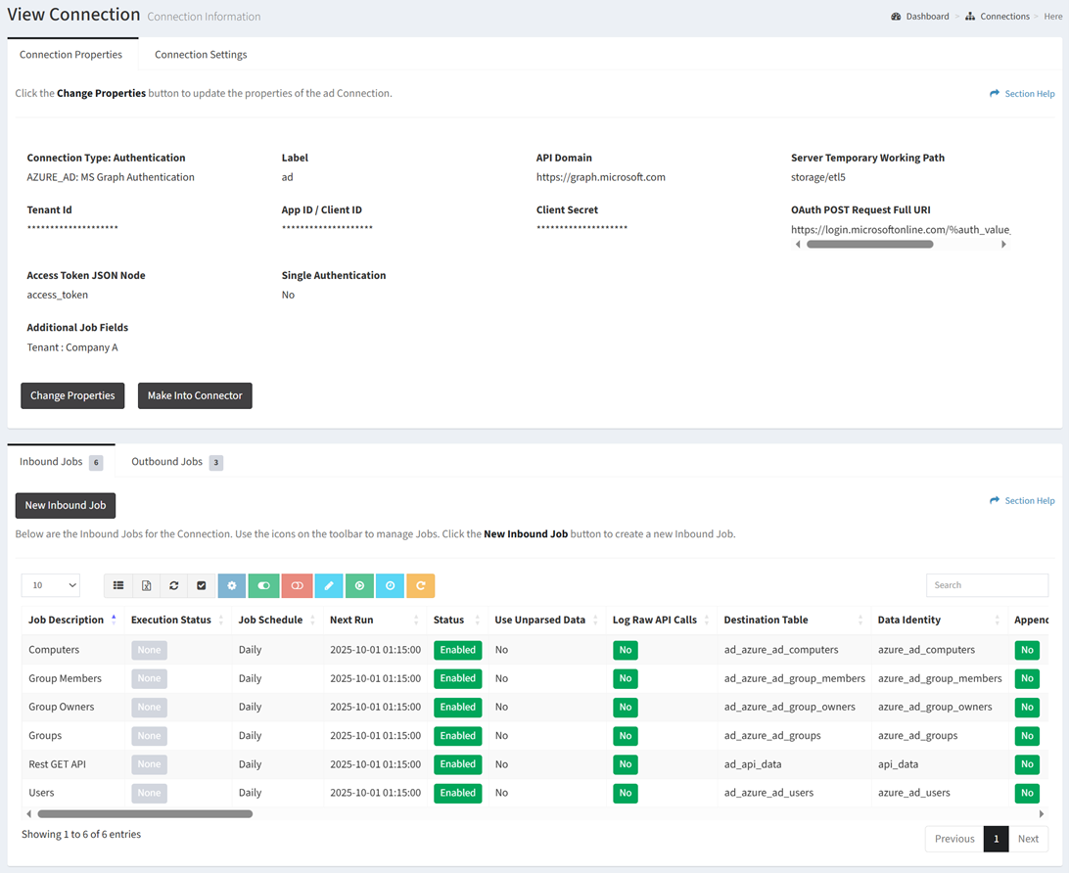Screen dimensions: 1069x873
Task: Click the orange reset arrow icon
Action: coord(420,585)
